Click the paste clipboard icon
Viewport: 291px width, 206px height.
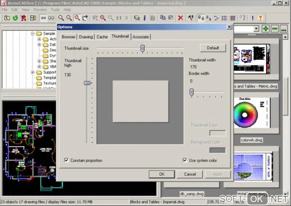171,18
